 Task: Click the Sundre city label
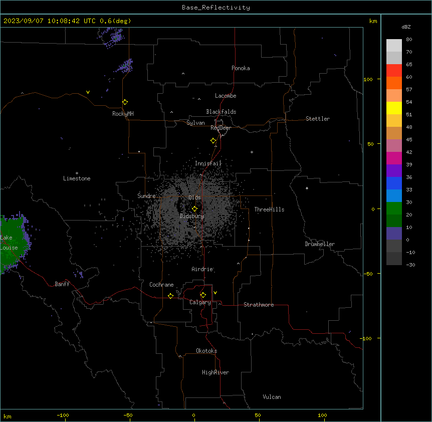pyautogui.click(x=146, y=196)
